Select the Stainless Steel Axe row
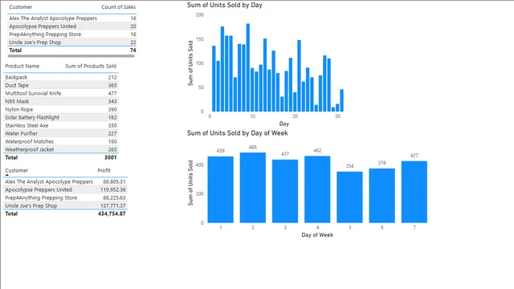Viewport: 514px width, 289px height. click(x=61, y=125)
